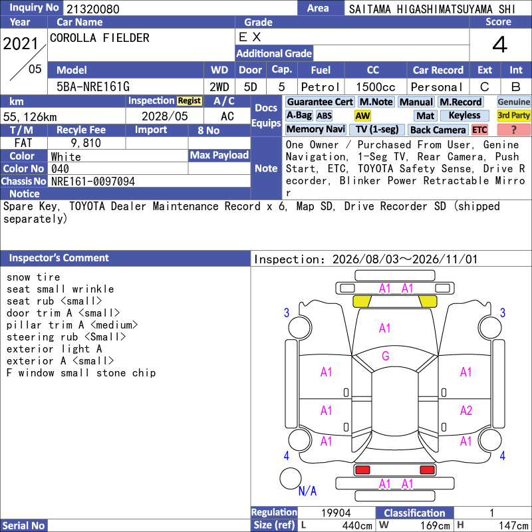Click the A2 damage mark on the diagram
This screenshot has height=532, width=532.
coord(466,410)
